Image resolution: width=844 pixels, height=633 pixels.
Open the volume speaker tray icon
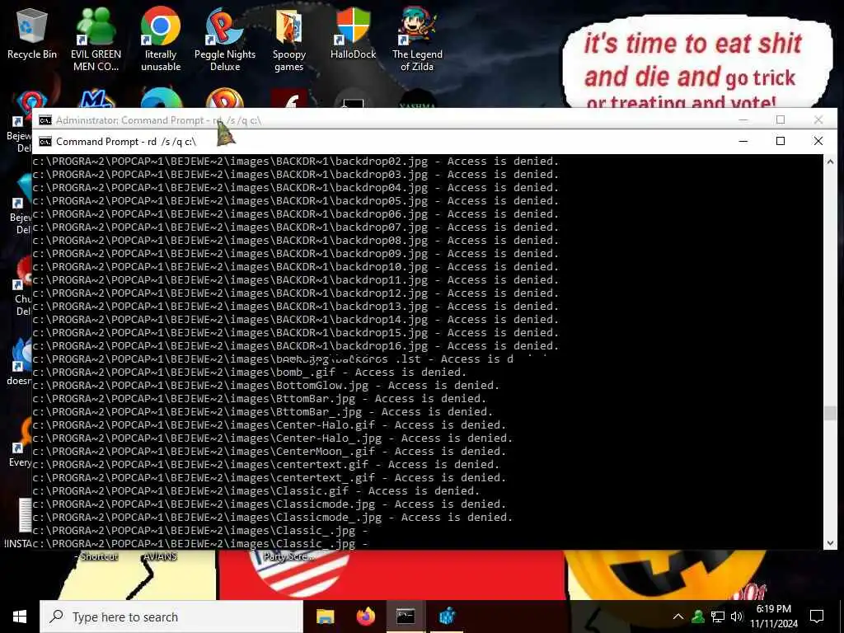(737, 617)
